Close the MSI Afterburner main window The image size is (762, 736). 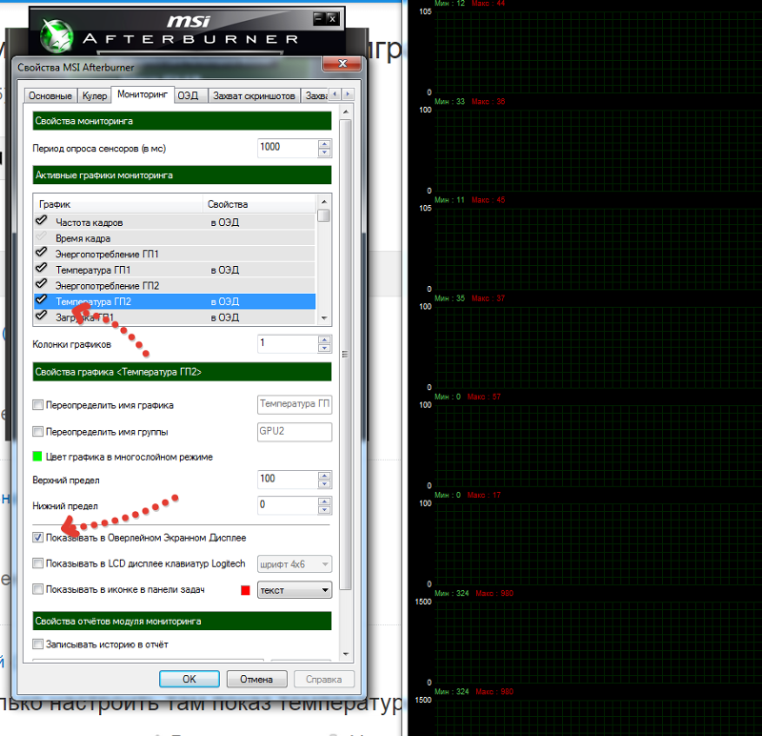332,18
